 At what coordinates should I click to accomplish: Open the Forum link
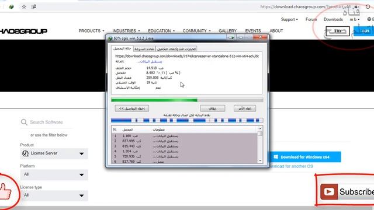tap(311, 19)
